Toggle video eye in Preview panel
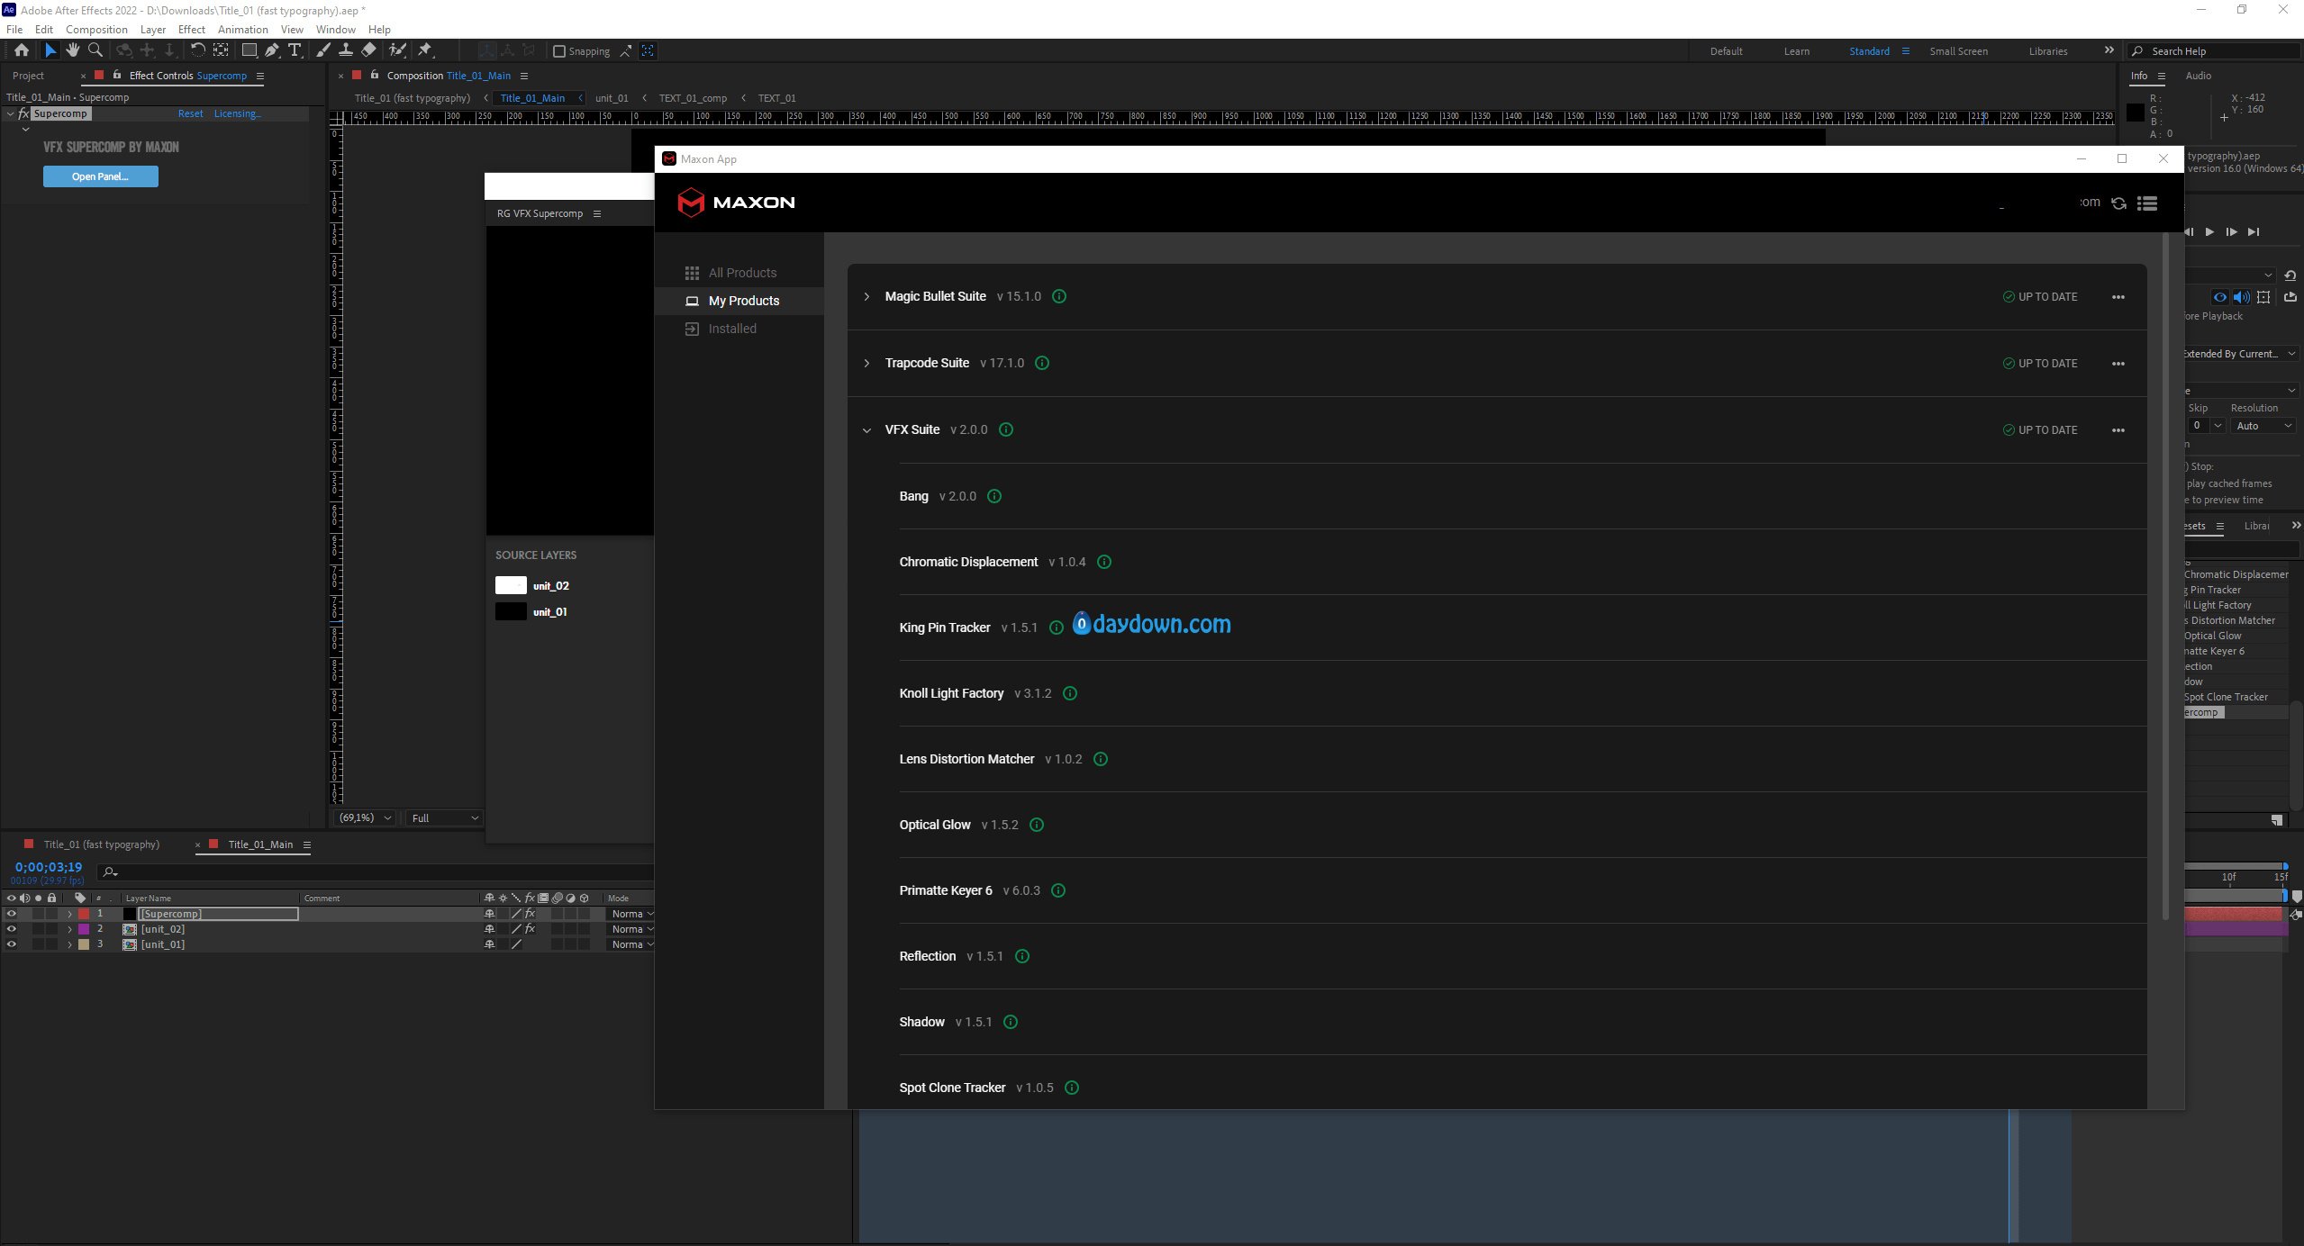Image resolution: width=2304 pixels, height=1246 pixels. [2220, 297]
